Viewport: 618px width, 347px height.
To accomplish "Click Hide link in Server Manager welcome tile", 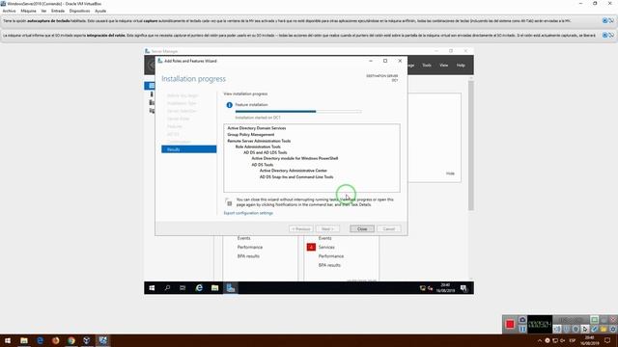I will point(450,173).
